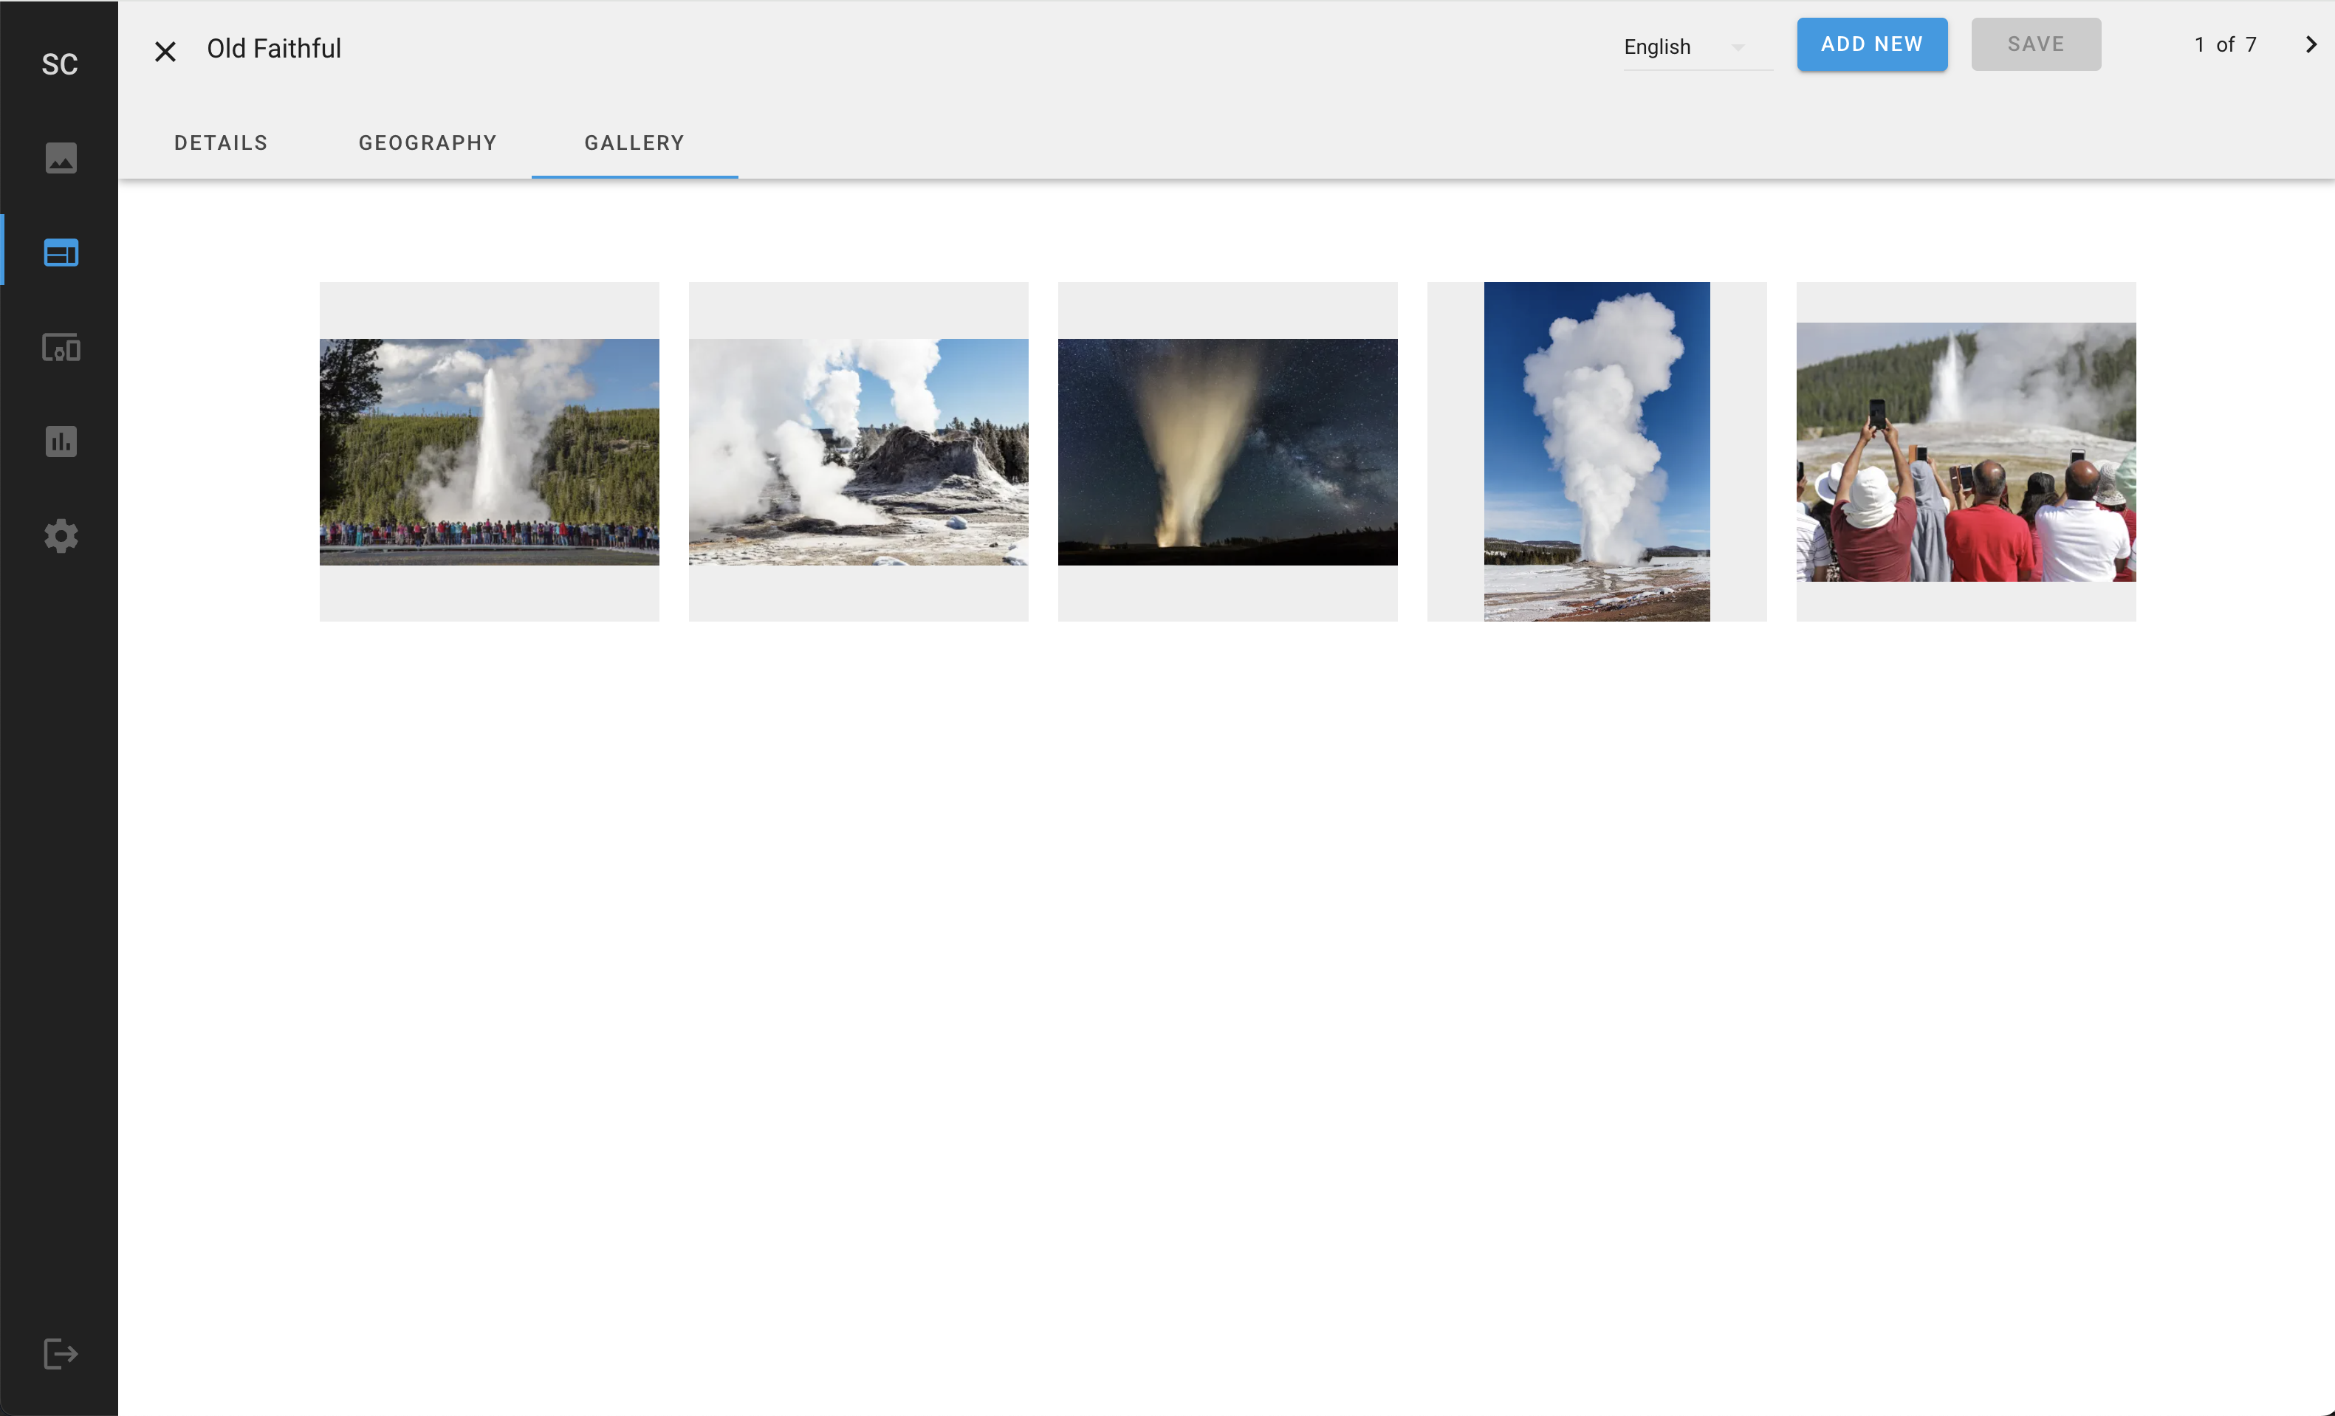Click the SAVE button
The image size is (2335, 1416).
tap(2035, 44)
